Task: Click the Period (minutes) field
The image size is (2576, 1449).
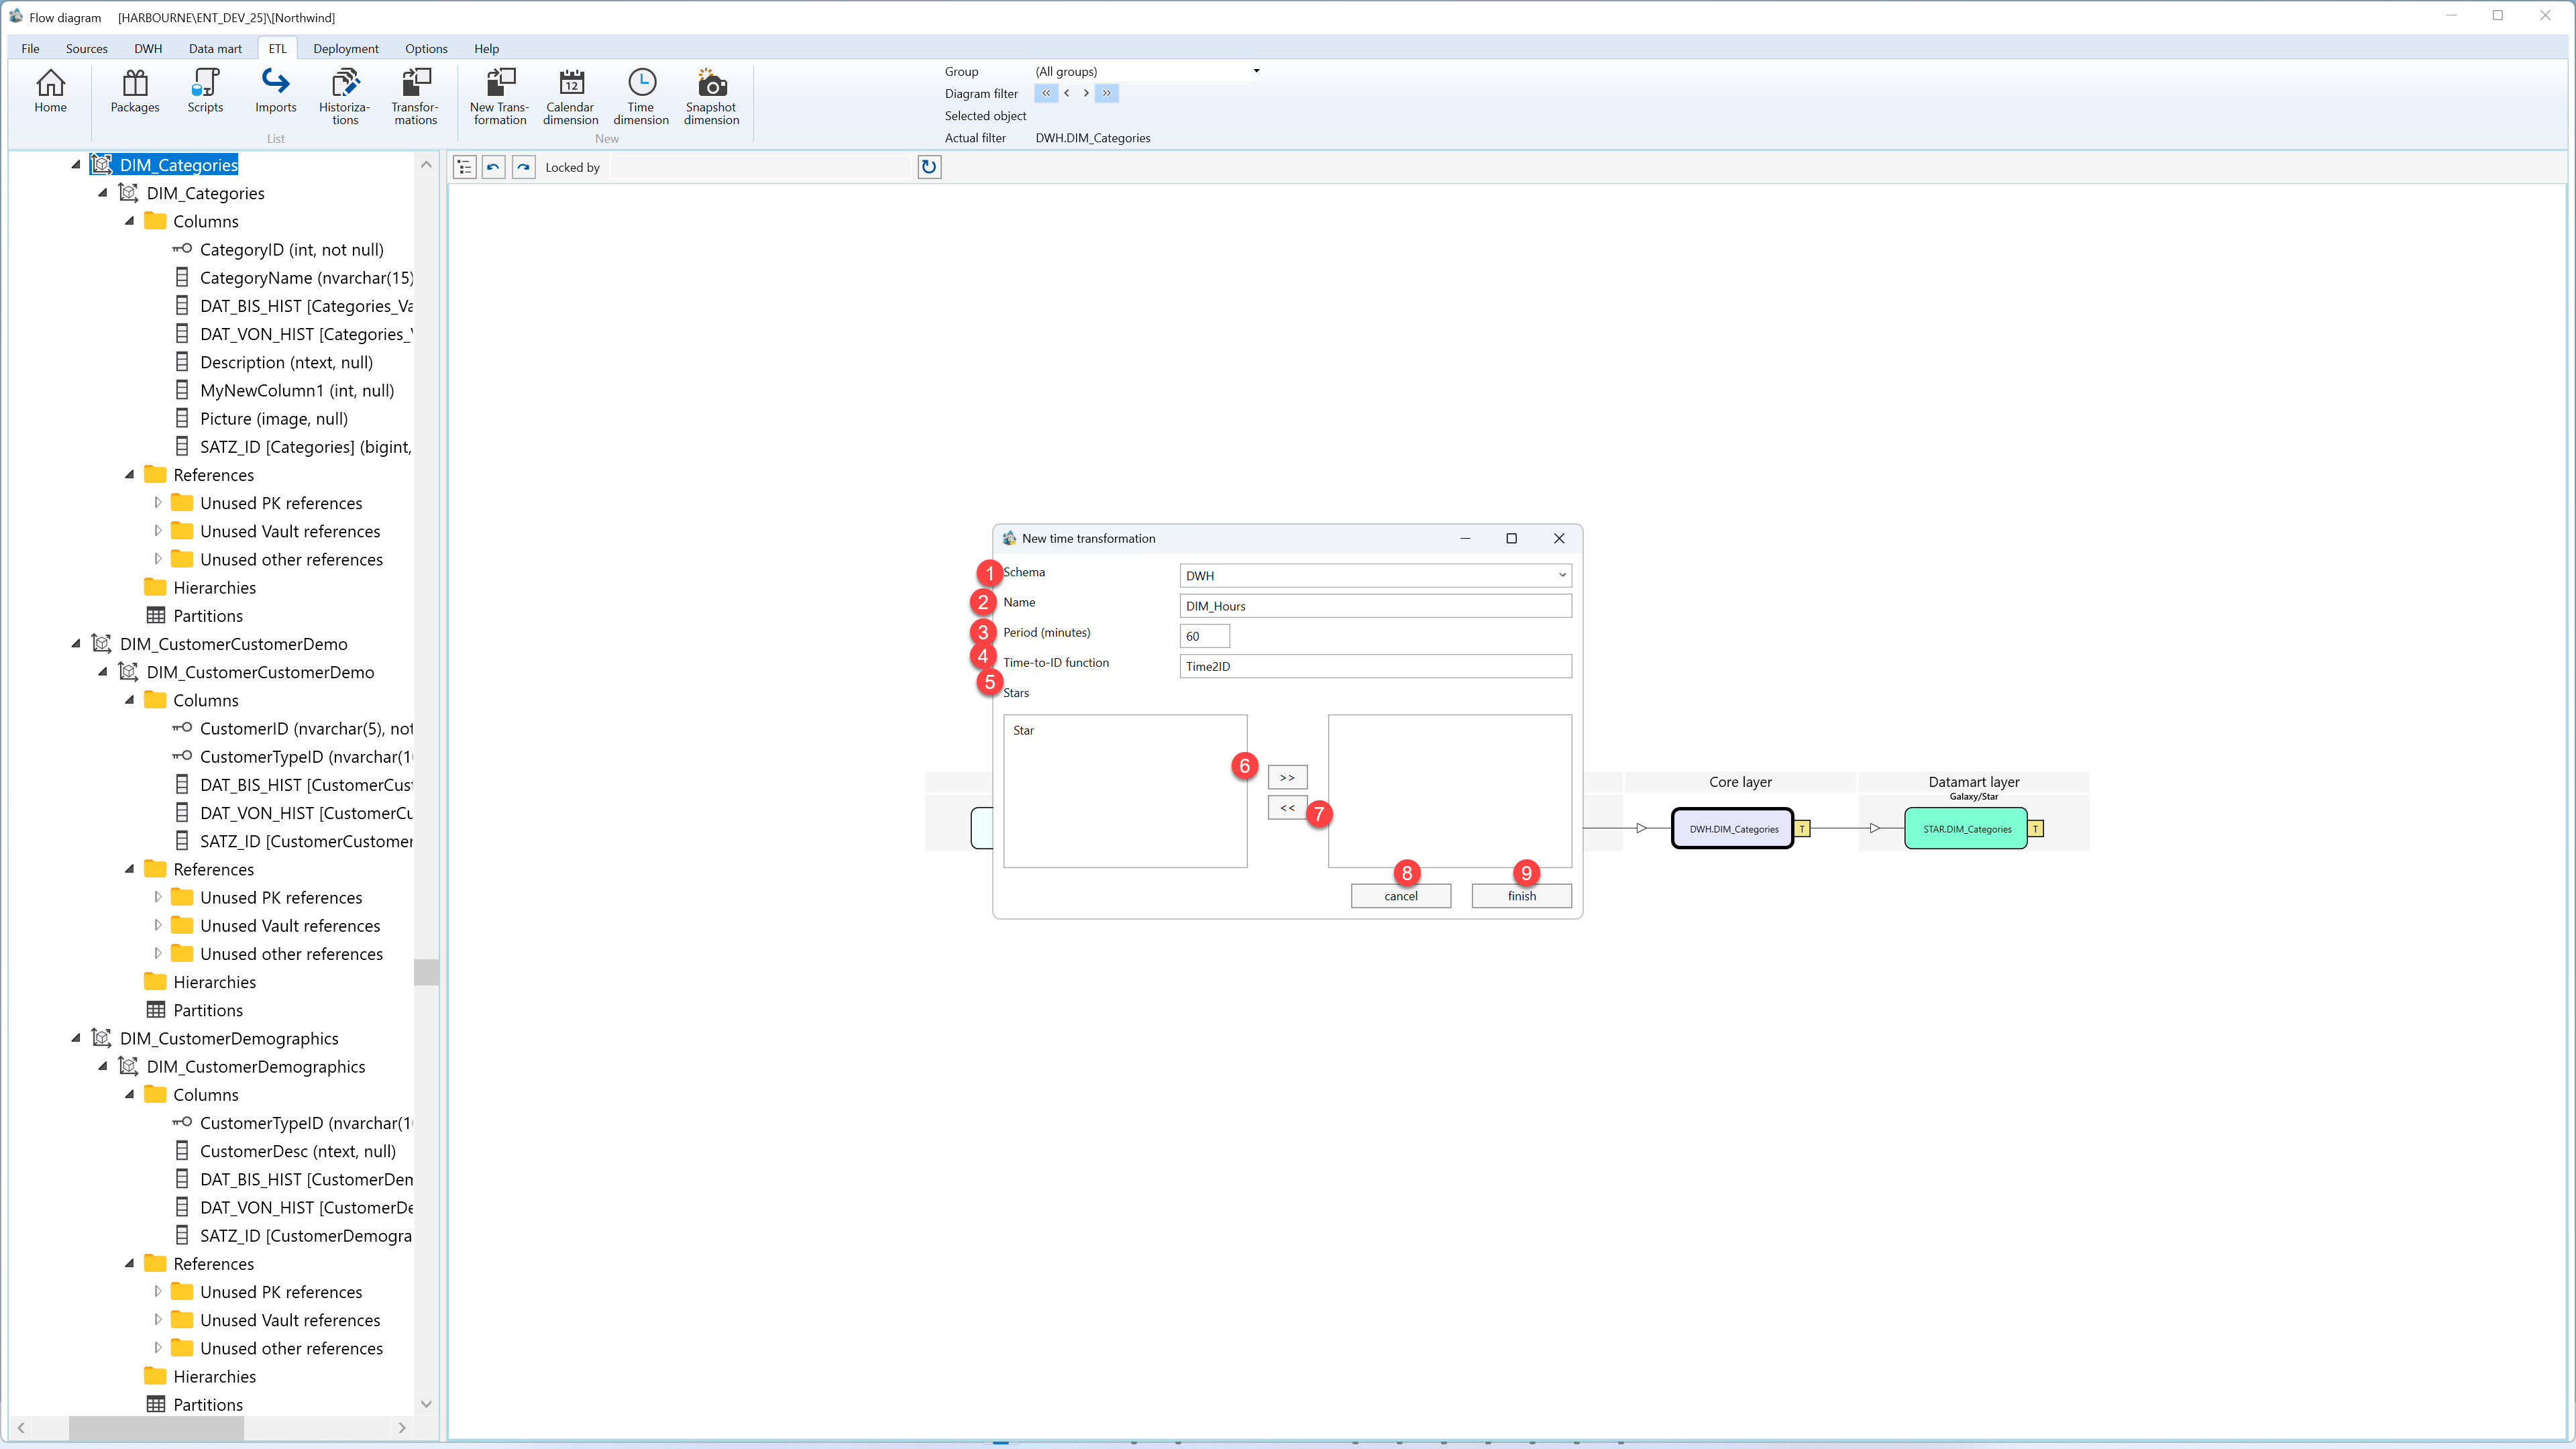Action: click(x=1204, y=636)
